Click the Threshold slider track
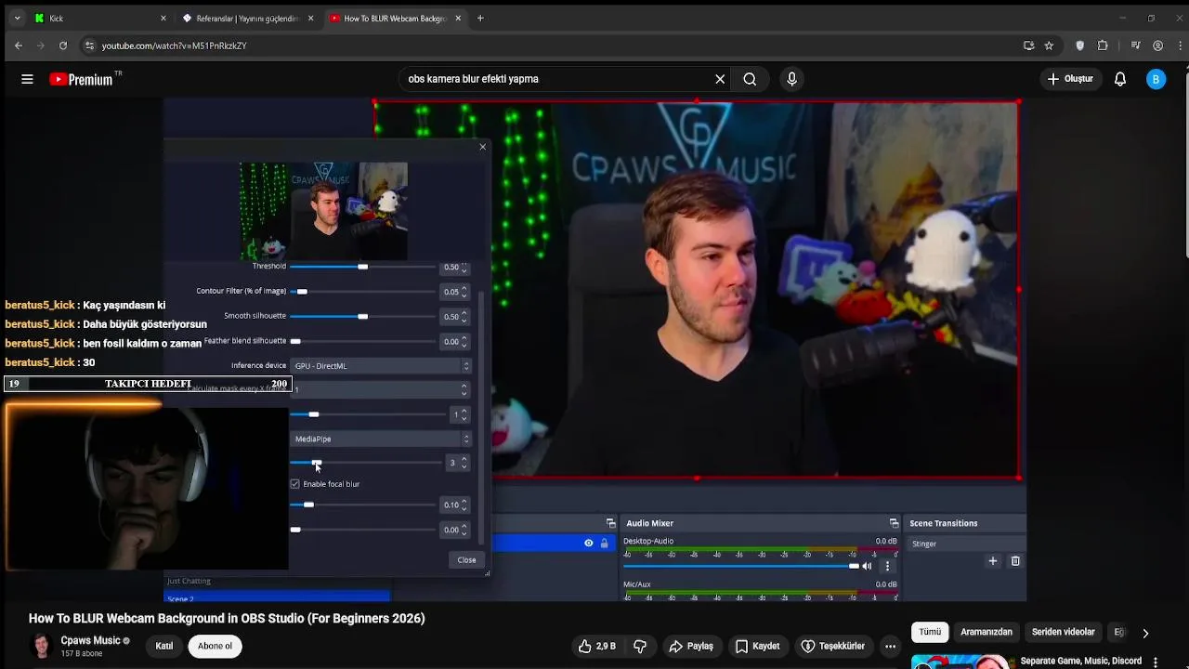Image resolution: width=1189 pixels, height=669 pixels. tap(363, 268)
